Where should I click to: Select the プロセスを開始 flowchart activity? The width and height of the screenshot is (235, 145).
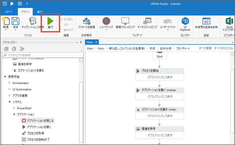click(x=160, y=75)
